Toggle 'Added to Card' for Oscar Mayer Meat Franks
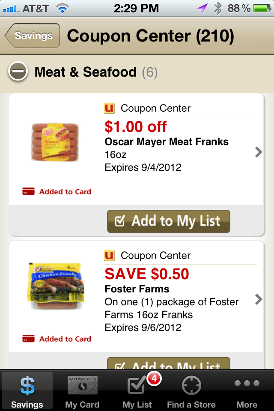 [56, 191]
